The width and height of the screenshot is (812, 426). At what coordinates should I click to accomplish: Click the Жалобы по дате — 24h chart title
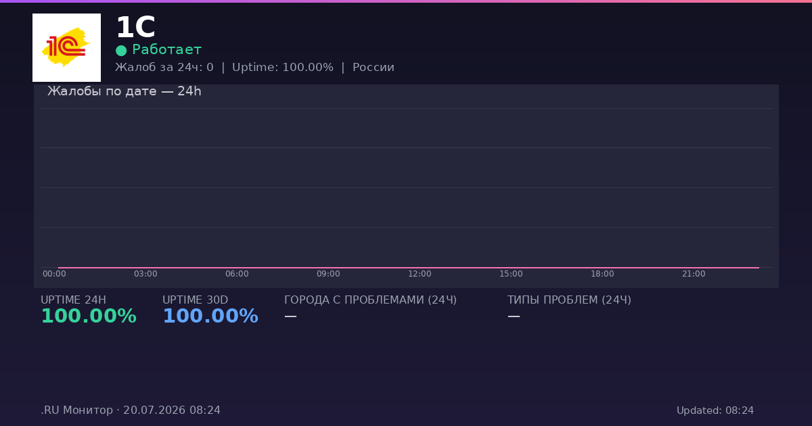tap(125, 91)
